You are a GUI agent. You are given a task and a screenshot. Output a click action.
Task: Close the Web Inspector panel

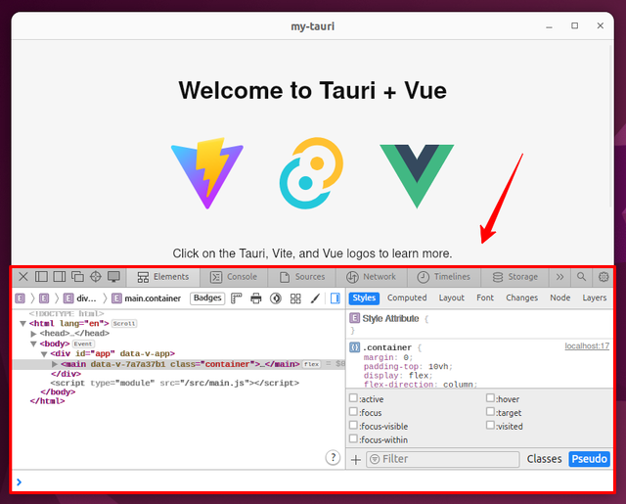(x=23, y=277)
